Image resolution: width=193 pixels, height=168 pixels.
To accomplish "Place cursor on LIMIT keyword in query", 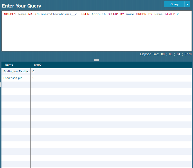I will click(169, 14).
